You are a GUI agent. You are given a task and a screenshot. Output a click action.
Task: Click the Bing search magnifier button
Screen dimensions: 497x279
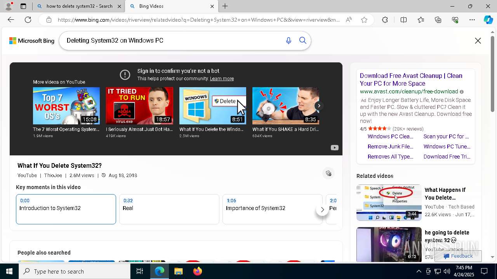point(303,41)
